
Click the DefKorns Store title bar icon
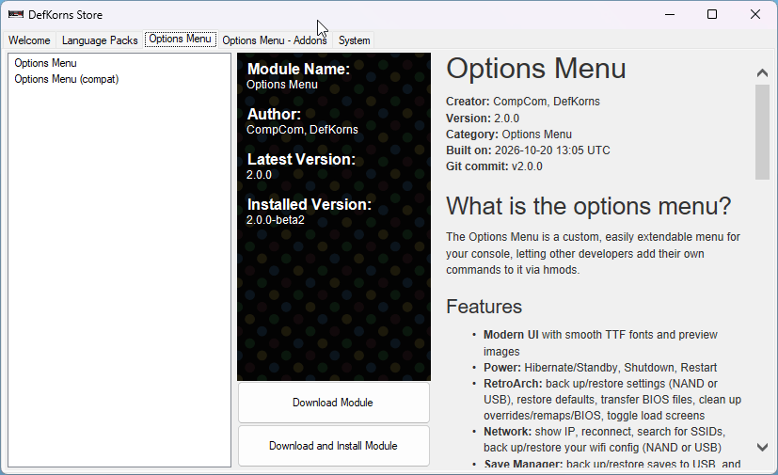coord(16,14)
